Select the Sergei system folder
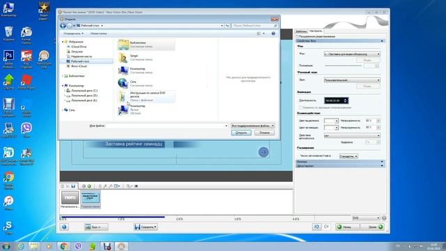 (x=146, y=58)
